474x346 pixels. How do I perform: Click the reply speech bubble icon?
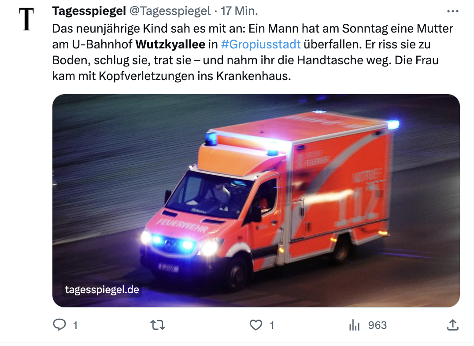coord(59,325)
